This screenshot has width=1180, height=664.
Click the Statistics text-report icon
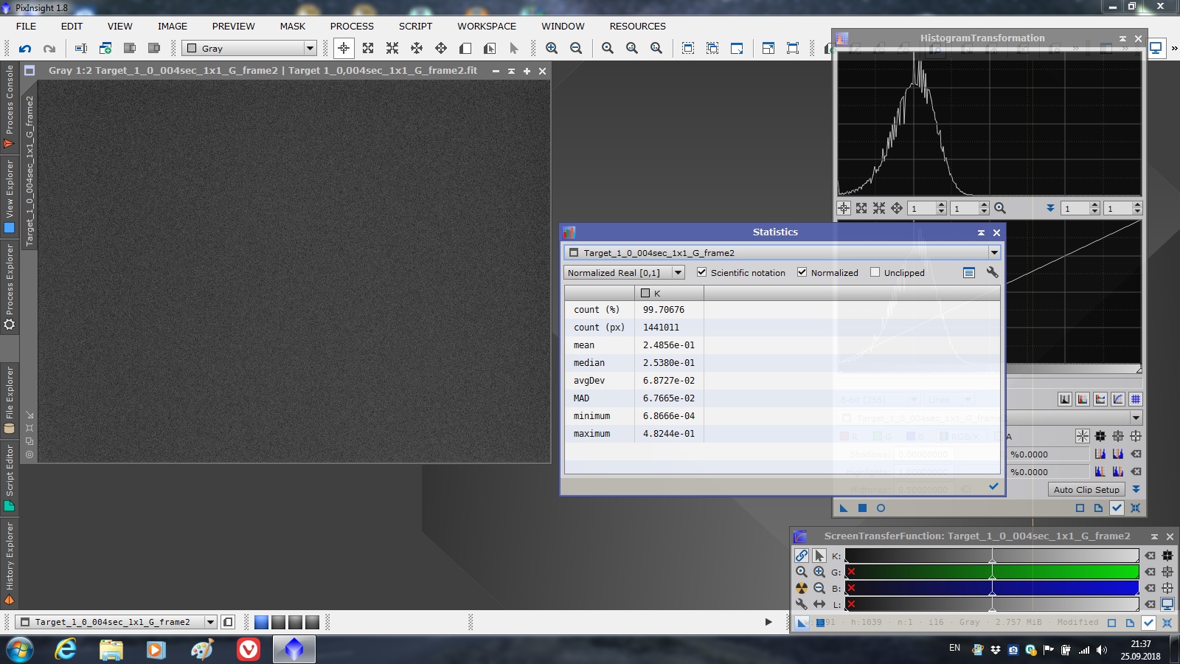[969, 272]
